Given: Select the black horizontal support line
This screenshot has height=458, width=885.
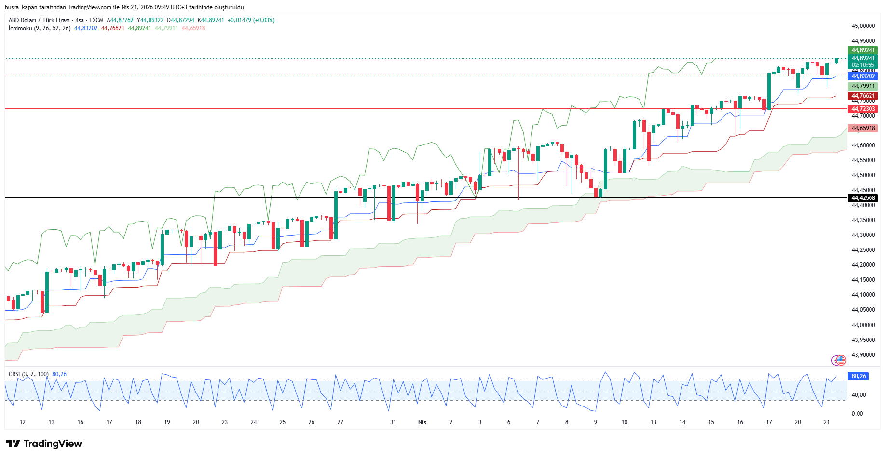Looking at the screenshot, I should (289, 198).
